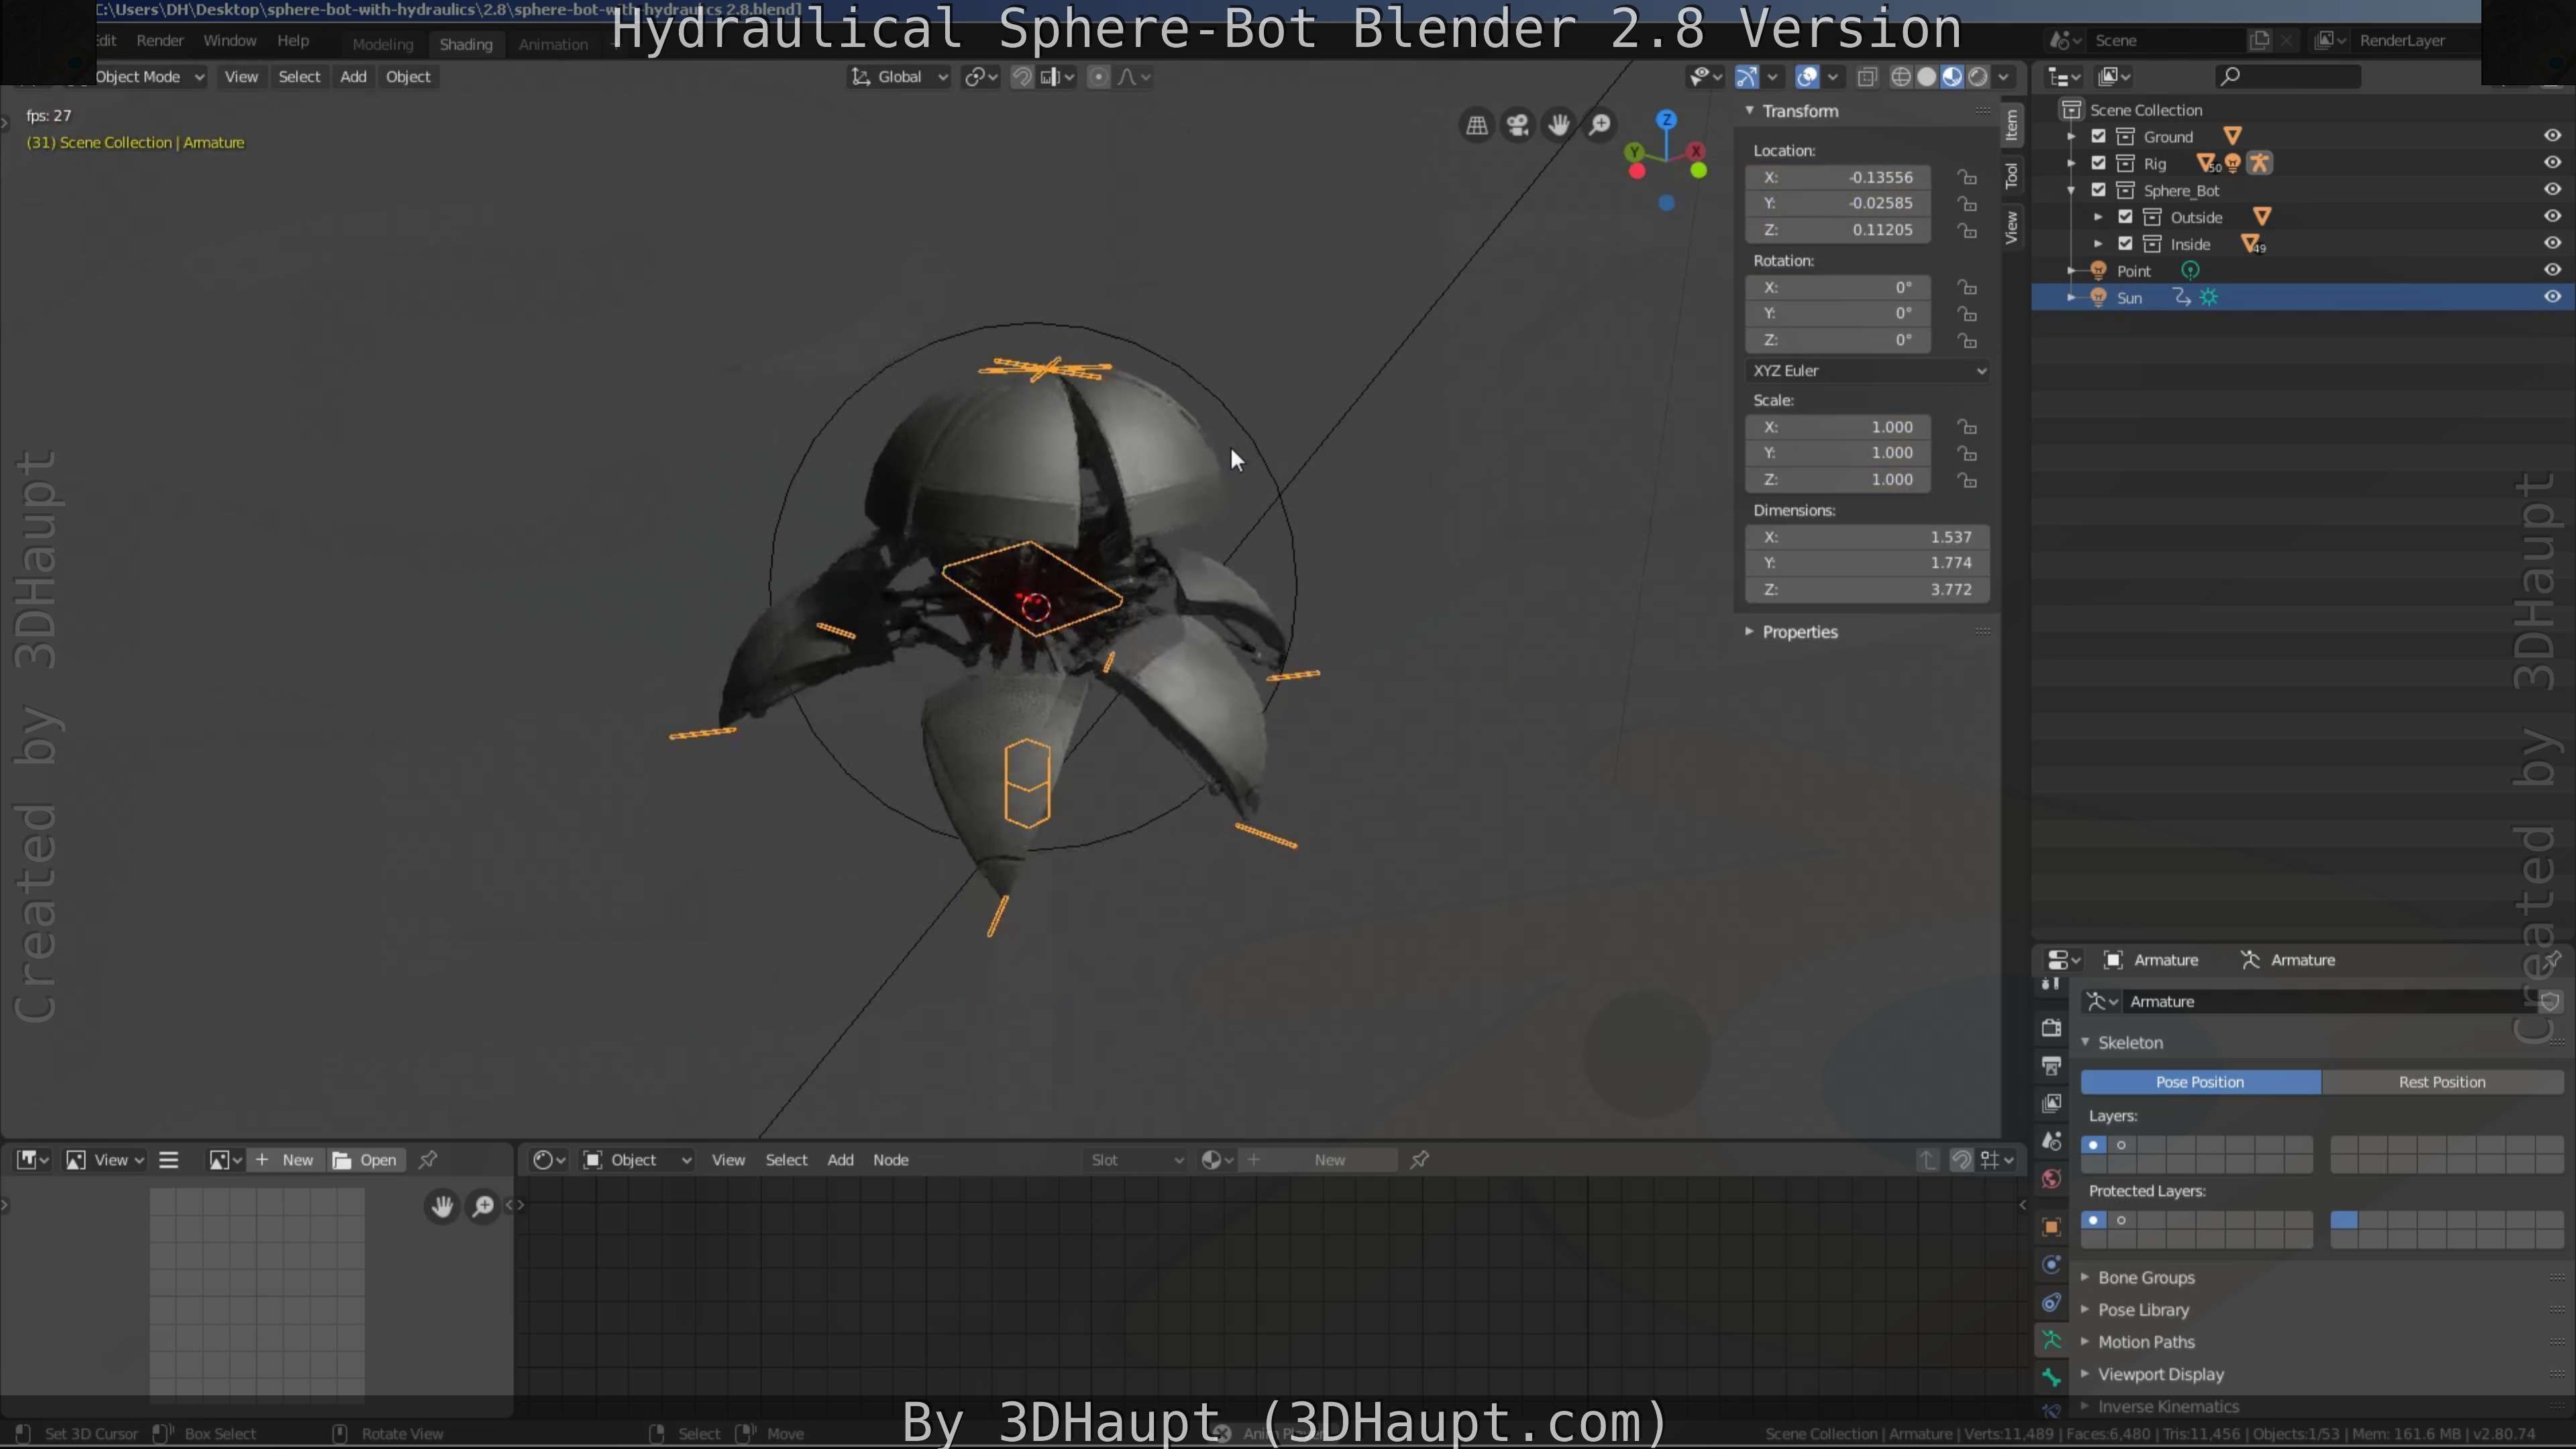Viewport: 2576px width, 1449px height.
Task: Open the Global transform orientation dropdown
Action: point(899,77)
